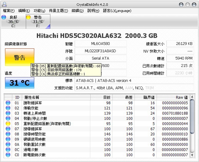
Task: Click the 臨界值 column header
Action: (146, 97)
